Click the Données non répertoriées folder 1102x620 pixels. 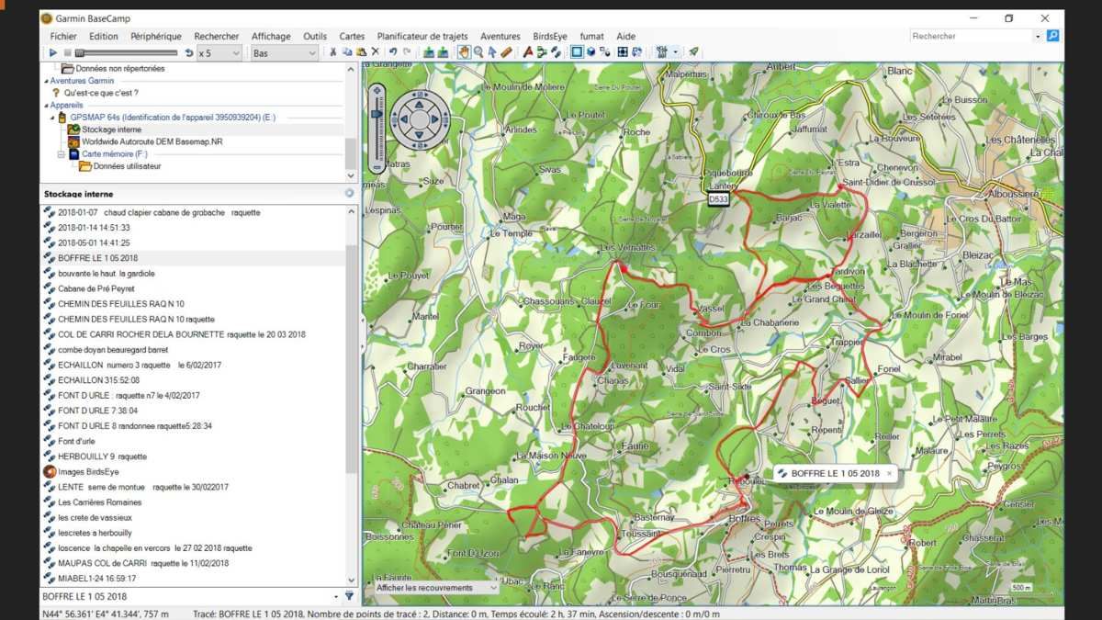coord(119,68)
